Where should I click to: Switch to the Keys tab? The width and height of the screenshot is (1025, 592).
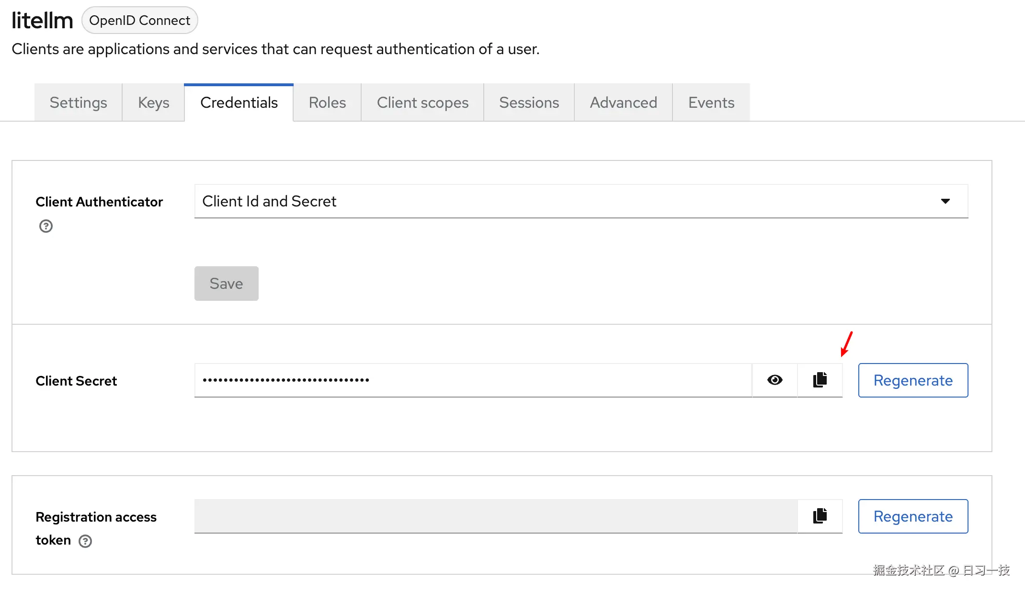point(153,102)
